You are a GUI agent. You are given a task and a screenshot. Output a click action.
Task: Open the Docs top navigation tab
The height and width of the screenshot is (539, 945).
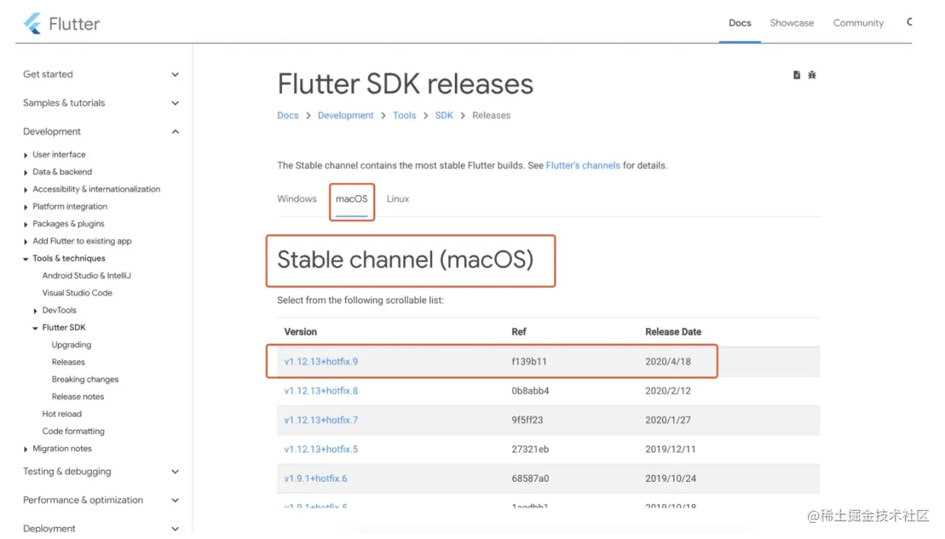coord(740,23)
